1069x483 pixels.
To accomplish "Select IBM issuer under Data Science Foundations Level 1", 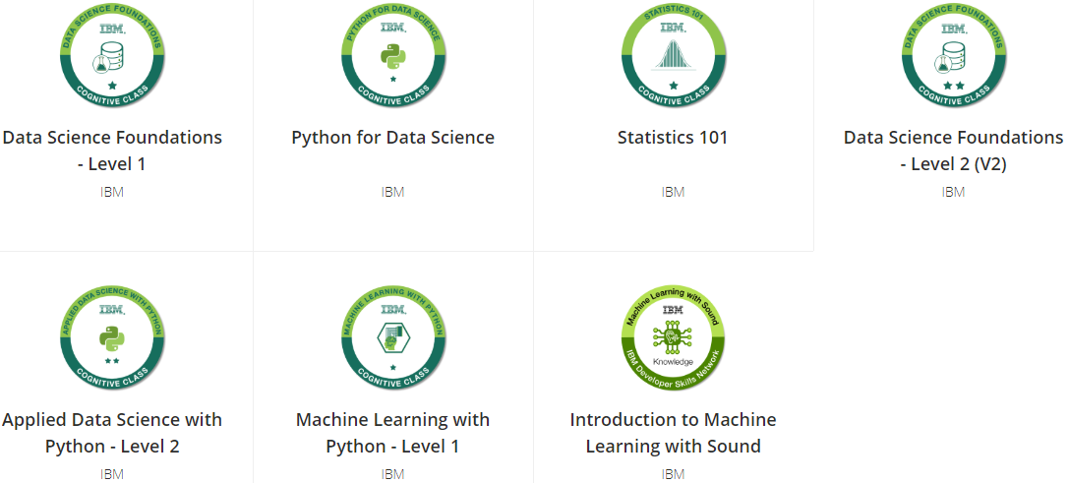I will point(112,193).
